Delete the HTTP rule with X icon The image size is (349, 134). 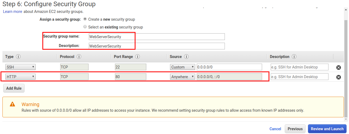pyautogui.click(x=338, y=77)
